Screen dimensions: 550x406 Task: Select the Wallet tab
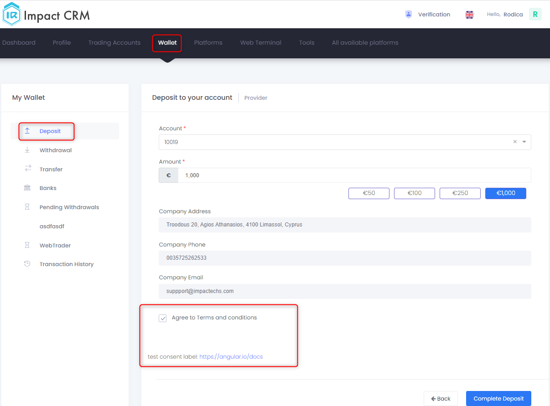[x=167, y=42]
